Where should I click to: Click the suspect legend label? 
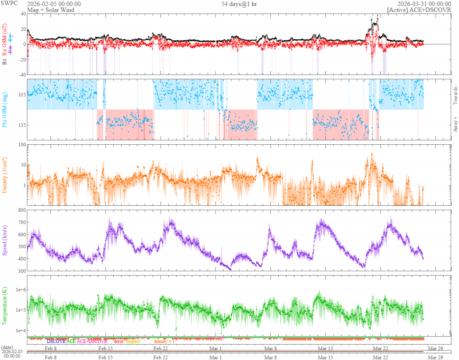(133, 341)
